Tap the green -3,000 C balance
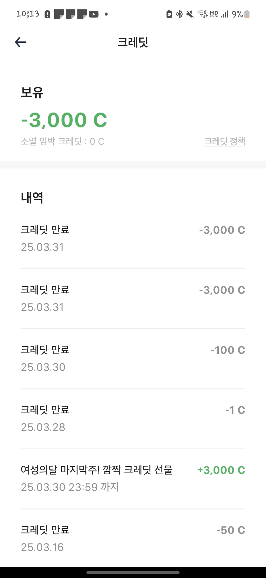The height and width of the screenshot is (578, 266). (x=64, y=120)
